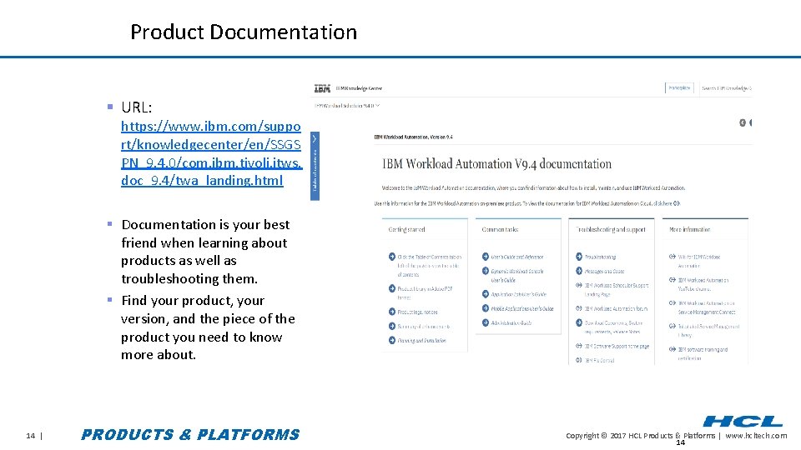Click arrow icon beside Troubleshooting

click(x=579, y=257)
